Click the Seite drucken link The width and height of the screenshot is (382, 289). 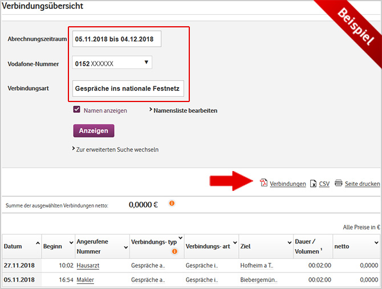(x=362, y=184)
